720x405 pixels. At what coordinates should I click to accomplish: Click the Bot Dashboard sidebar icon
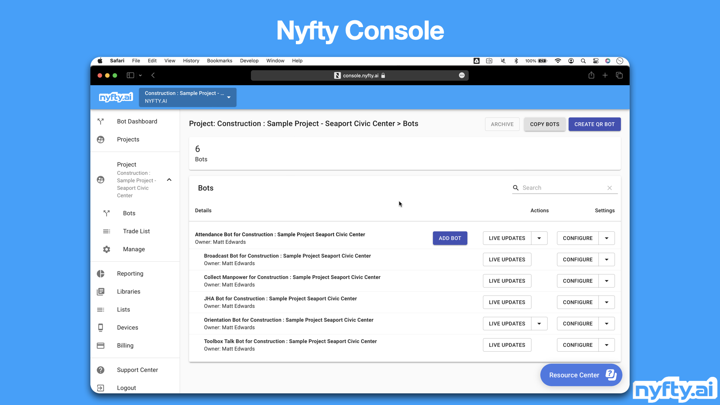point(100,121)
